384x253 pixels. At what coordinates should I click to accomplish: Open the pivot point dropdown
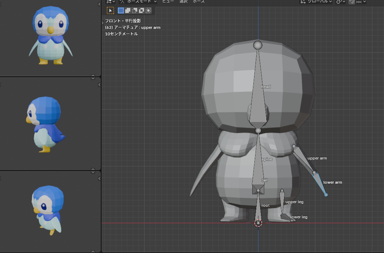tap(341, 1)
